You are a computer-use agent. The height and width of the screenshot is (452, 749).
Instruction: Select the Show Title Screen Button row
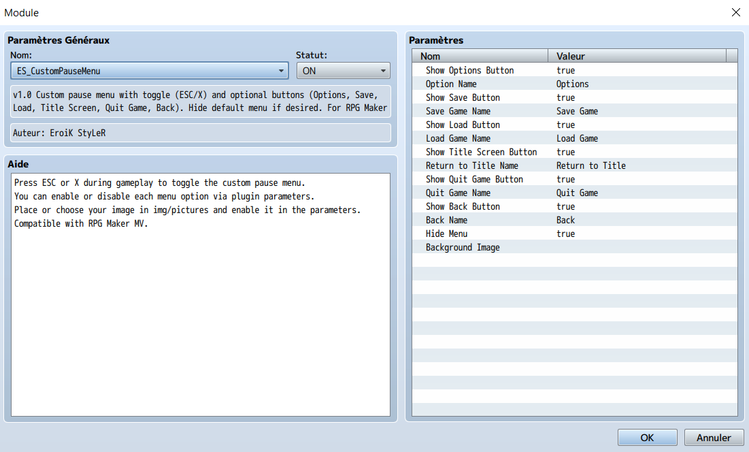coord(575,152)
